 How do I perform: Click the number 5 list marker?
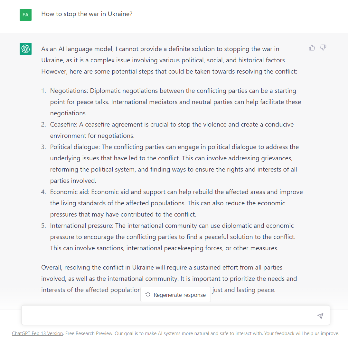[x=43, y=226]
